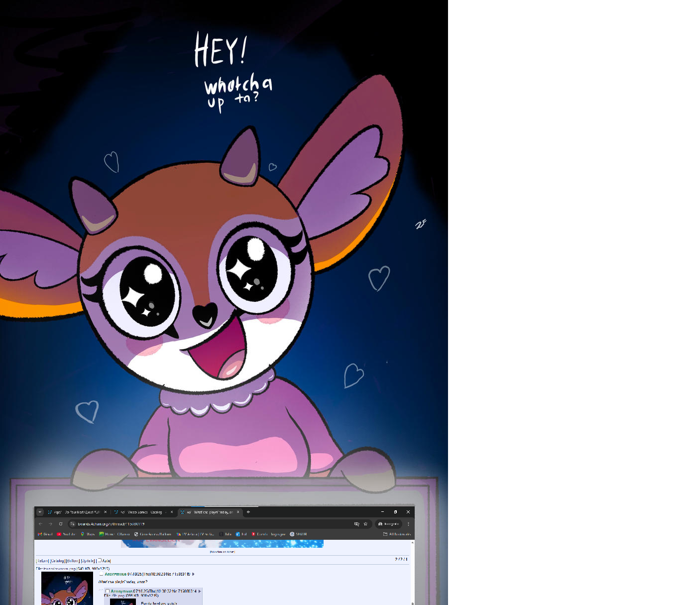Close the Whatcha playin' today tab
Image resolution: width=680 pixels, height=605 pixels.
(x=238, y=512)
